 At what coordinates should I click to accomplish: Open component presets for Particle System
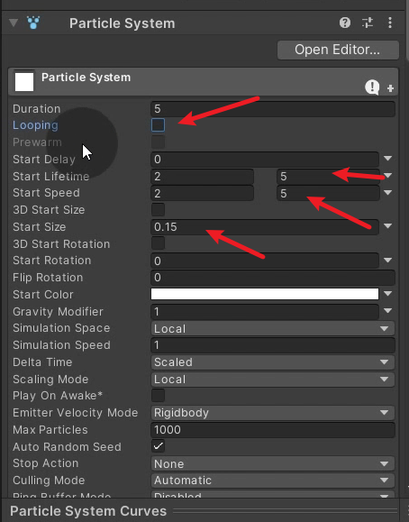click(368, 23)
